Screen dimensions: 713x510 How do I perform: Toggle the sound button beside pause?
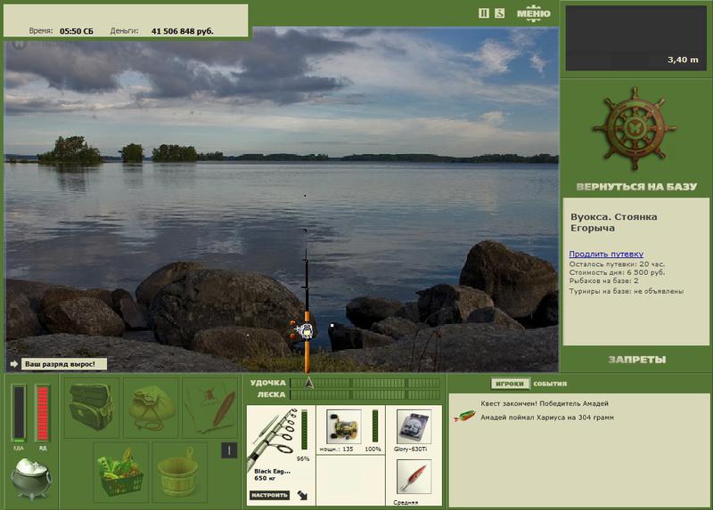pos(499,13)
